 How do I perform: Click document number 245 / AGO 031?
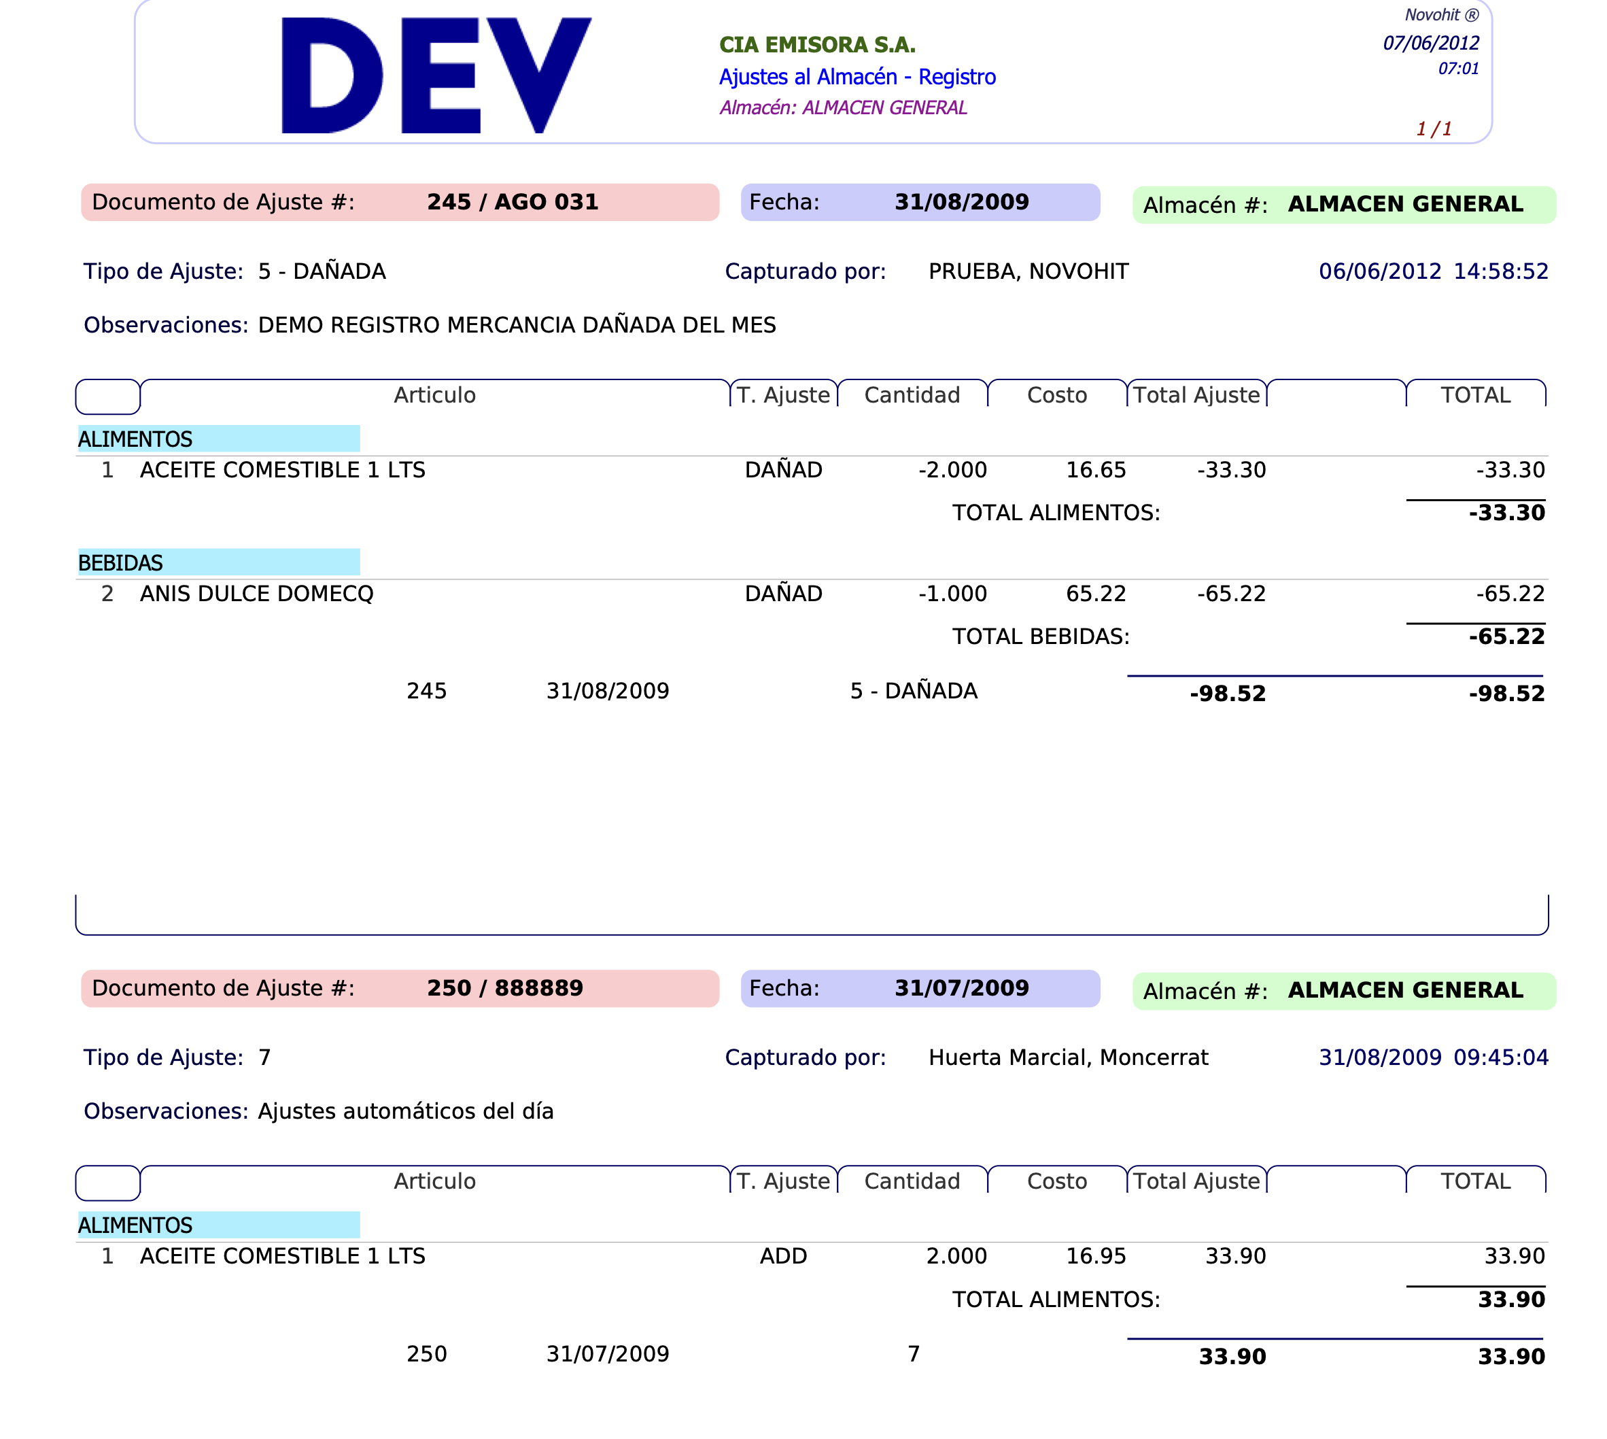tap(513, 203)
